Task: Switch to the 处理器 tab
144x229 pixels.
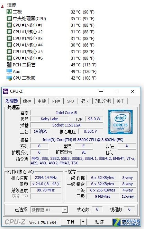Action: (12, 101)
